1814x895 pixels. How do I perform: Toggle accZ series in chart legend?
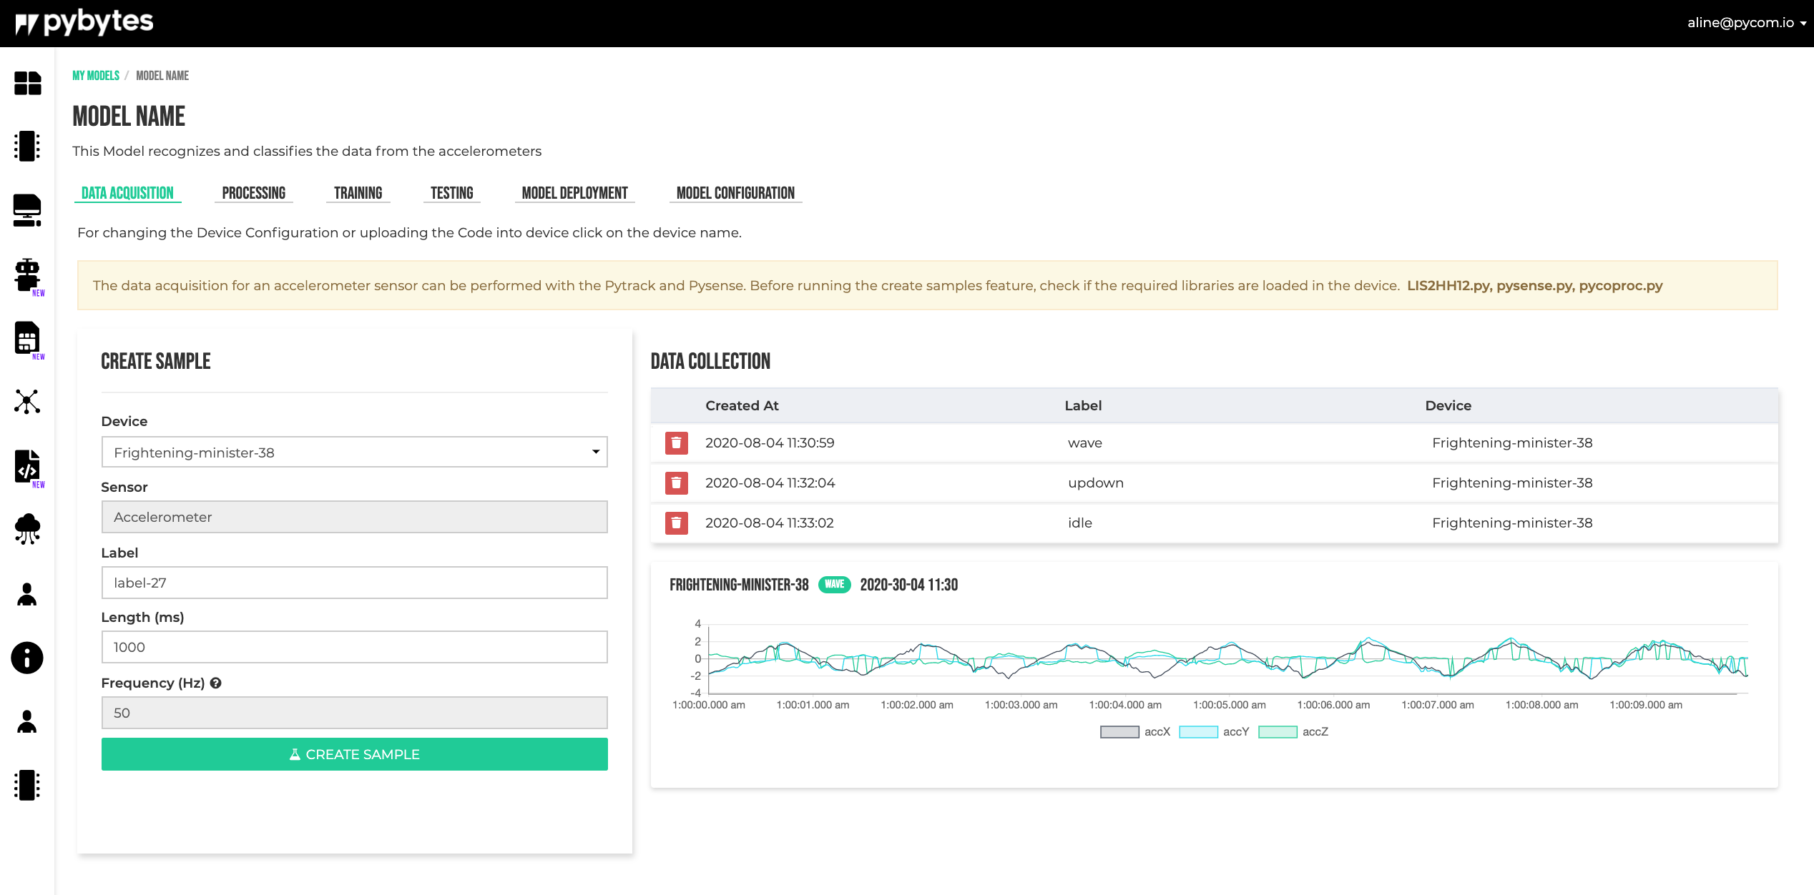click(1293, 732)
